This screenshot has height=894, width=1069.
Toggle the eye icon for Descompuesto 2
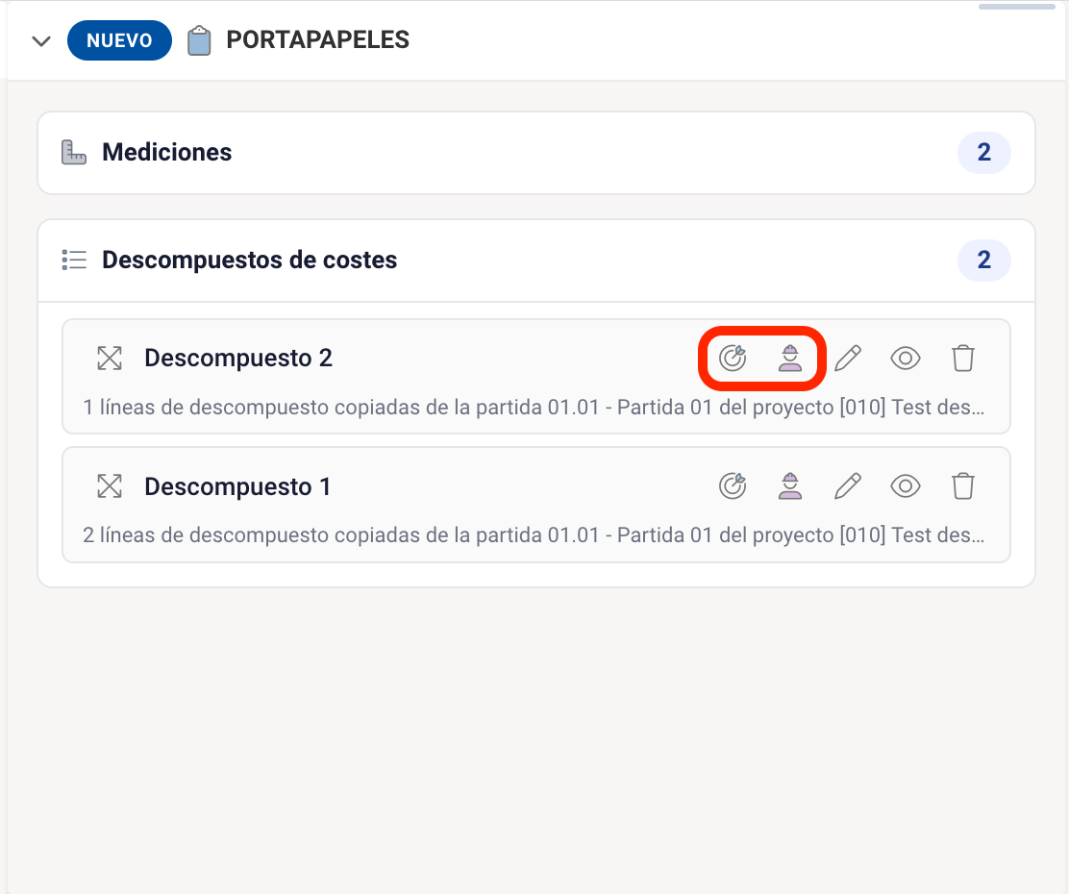[905, 359]
